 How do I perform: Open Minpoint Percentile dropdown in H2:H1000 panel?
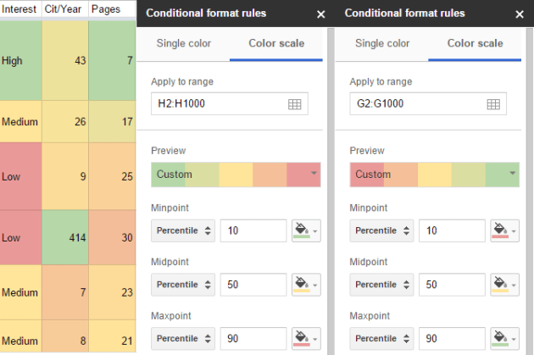[182, 230]
